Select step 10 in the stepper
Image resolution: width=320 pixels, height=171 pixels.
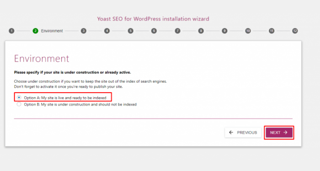pyautogui.click(x=248, y=31)
